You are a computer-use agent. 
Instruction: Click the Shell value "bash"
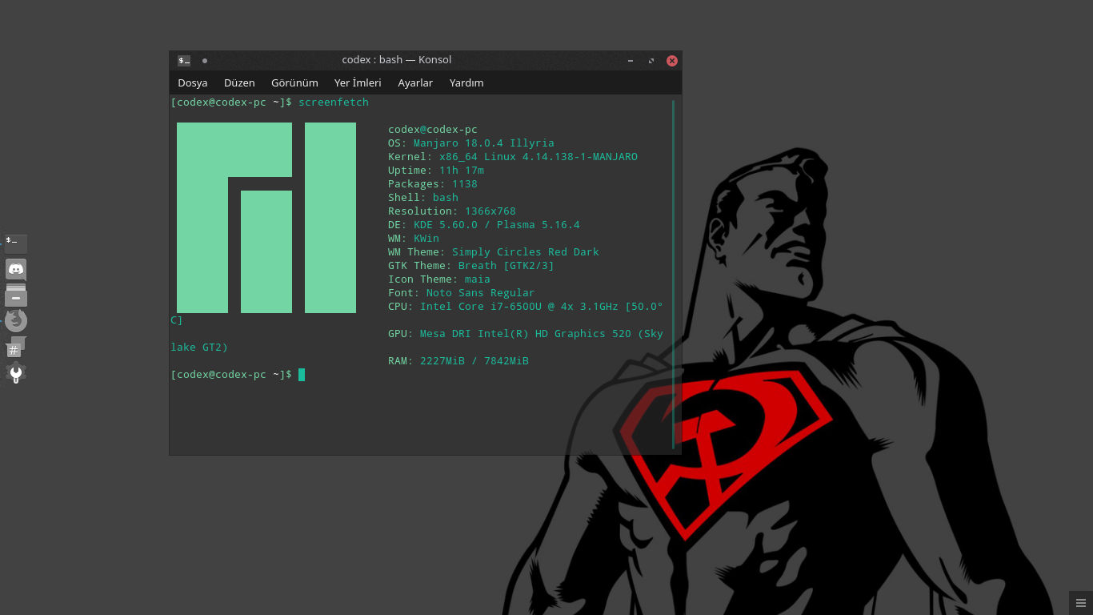[446, 198]
